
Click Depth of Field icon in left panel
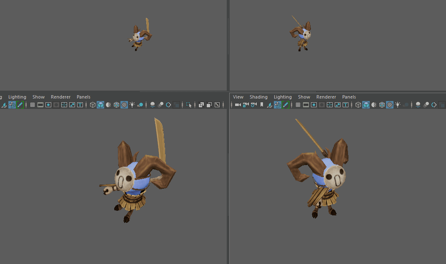(176, 105)
